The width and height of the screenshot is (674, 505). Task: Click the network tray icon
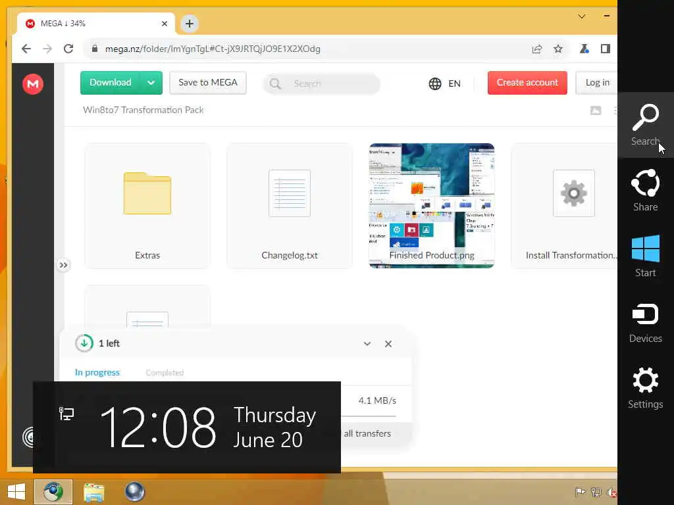(596, 492)
